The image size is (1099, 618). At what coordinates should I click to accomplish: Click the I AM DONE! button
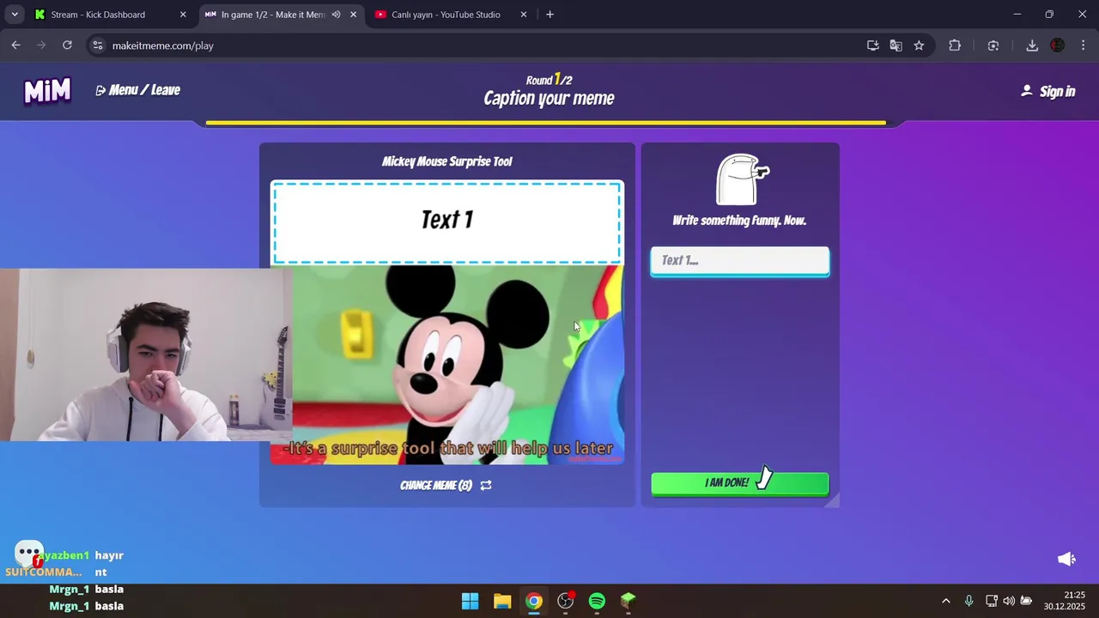coord(739,483)
